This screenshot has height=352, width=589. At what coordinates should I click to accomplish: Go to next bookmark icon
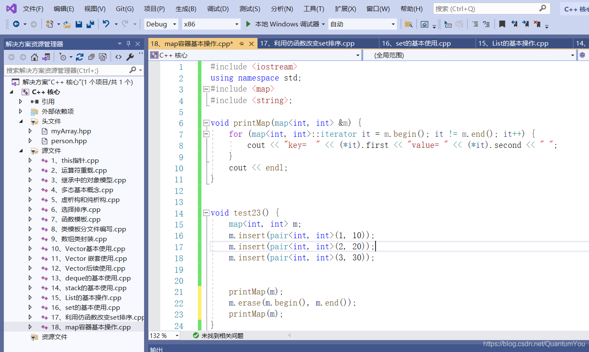pyautogui.click(x=525, y=24)
